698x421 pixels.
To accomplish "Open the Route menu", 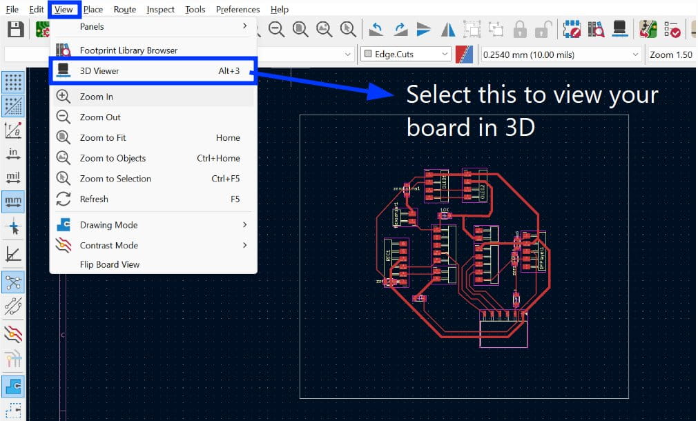I will click(125, 10).
